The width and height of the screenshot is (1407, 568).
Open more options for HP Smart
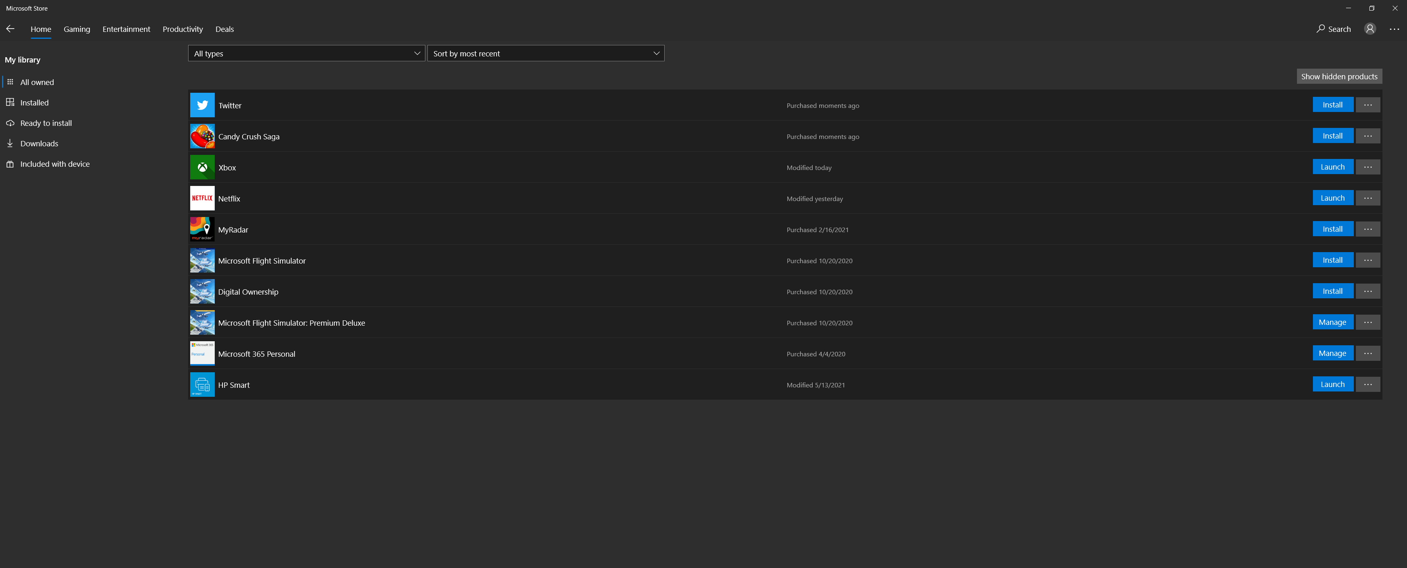[x=1368, y=384]
